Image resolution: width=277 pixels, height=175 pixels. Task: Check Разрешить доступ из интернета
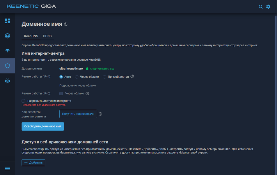pos(23,101)
